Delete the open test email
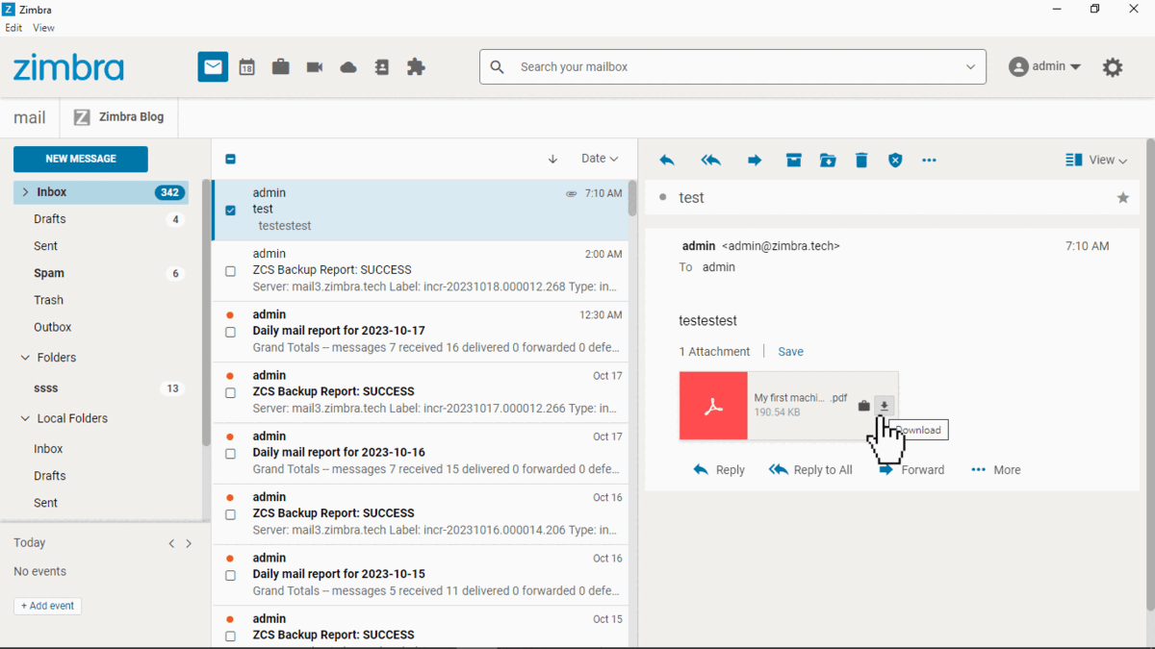Screen dimensions: 1155x649 point(860,161)
